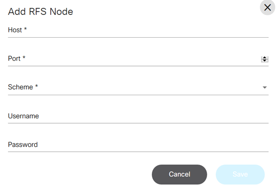279x195 pixels.
Task: Save the new RFS node
Action: pyautogui.click(x=240, y=174)
